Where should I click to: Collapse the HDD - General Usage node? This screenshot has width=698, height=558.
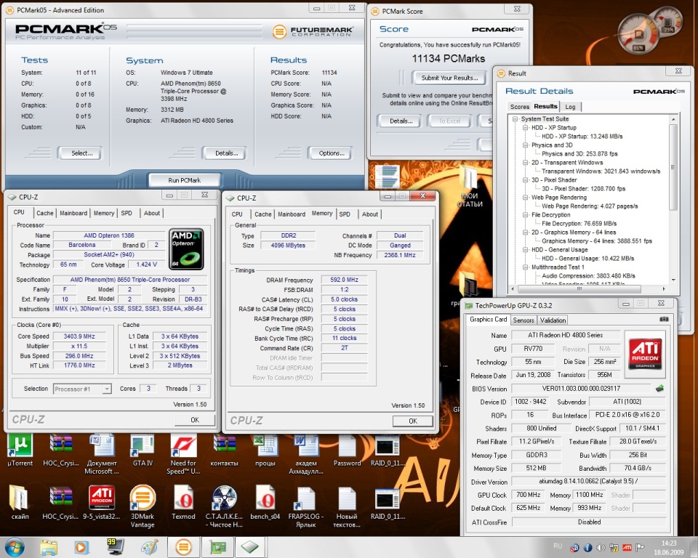tap(525, 250)
